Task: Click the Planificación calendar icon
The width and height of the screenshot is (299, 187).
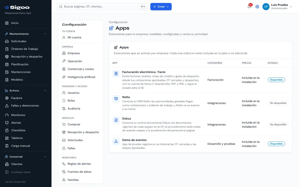Action: [x=7, y=65]
